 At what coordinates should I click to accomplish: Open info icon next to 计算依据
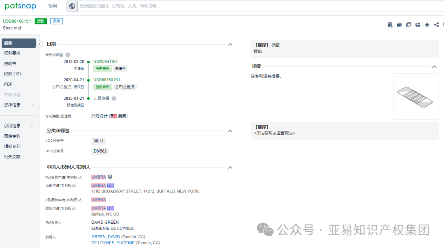(114, 99)
